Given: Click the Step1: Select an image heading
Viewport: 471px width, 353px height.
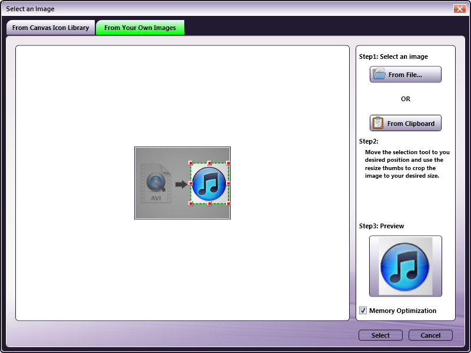Looking at the screenshot, I should [393, 56].
